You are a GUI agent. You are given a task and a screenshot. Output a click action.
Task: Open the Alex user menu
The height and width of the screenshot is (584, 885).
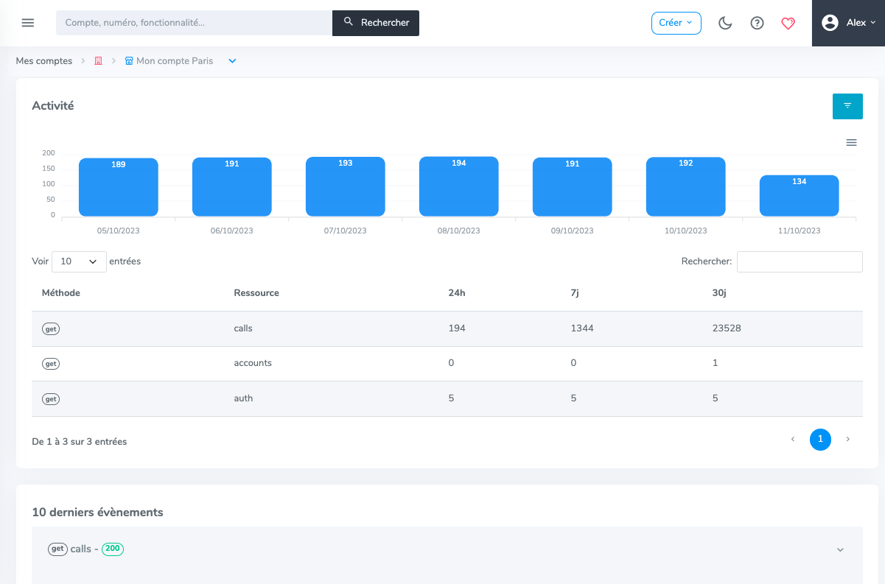pyautogui.click(x=848, y=23)
